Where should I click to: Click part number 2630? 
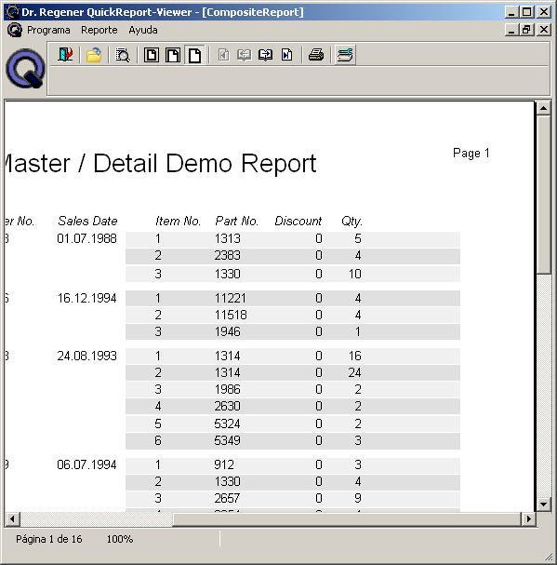227,406
